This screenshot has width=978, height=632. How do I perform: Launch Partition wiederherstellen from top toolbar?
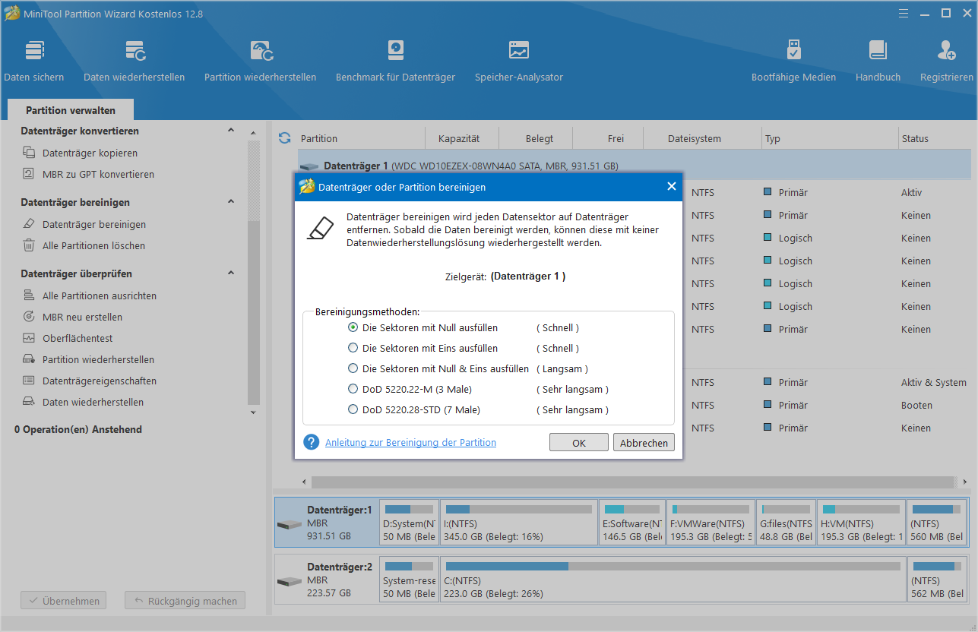(261, 61)
